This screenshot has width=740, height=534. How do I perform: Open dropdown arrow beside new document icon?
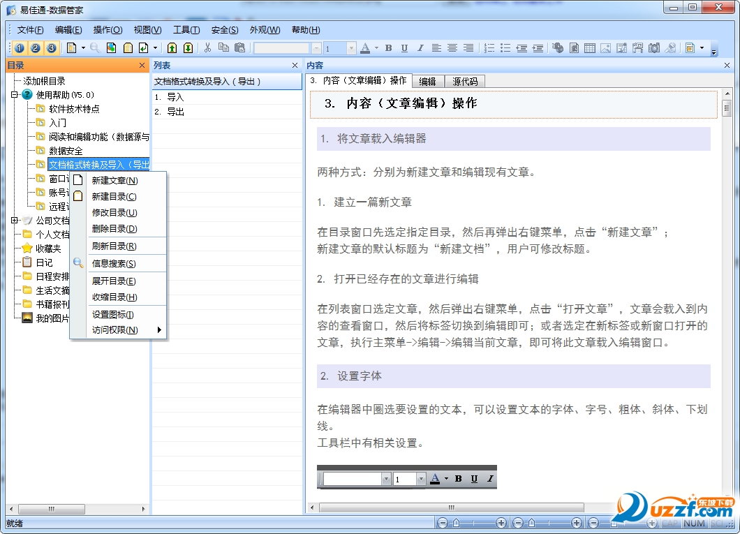(83, 47)
